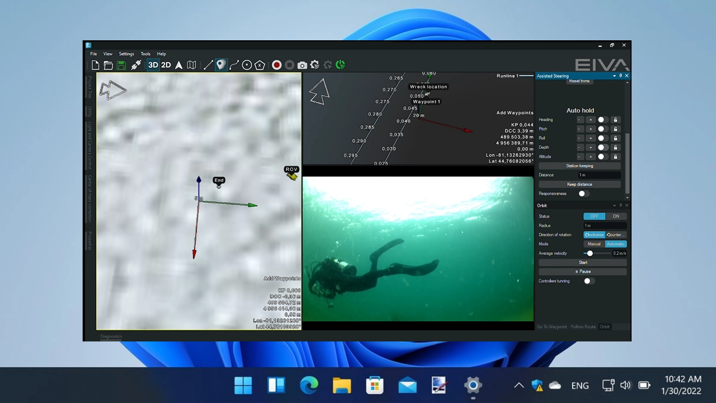This screenshot has height=403, width=716.
Task: Toggle the Altitude lock icon
Action: (615, 157)
